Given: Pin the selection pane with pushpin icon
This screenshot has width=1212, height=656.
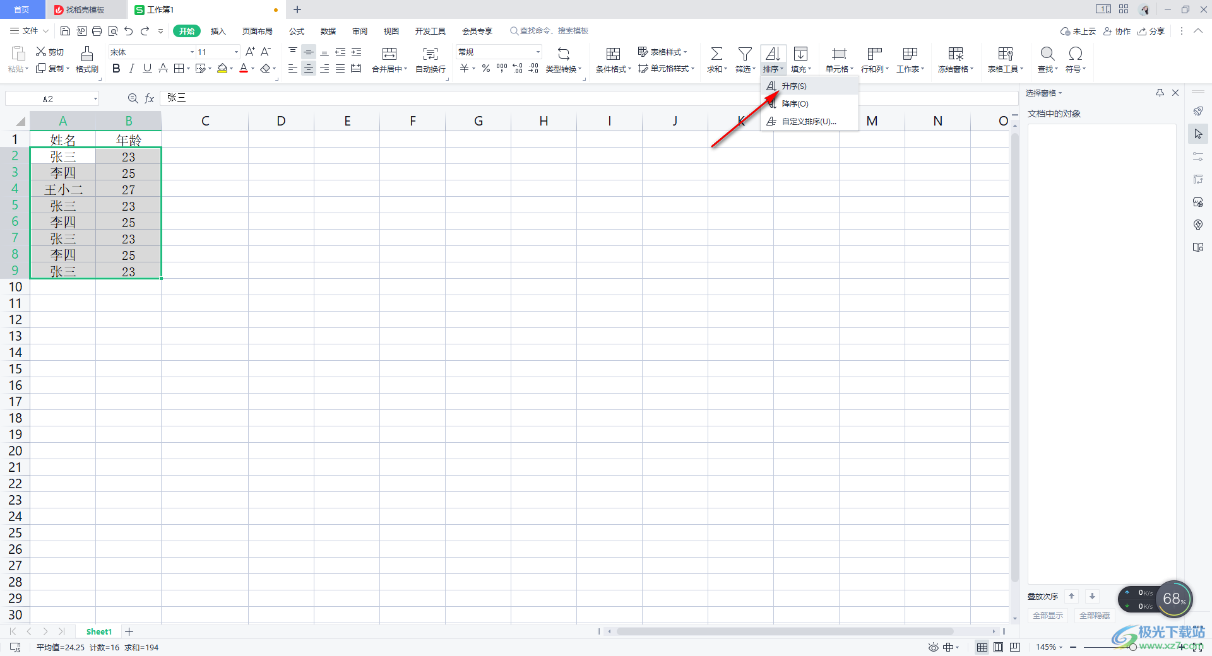Looking at the screenshot, I should 1160,93.
